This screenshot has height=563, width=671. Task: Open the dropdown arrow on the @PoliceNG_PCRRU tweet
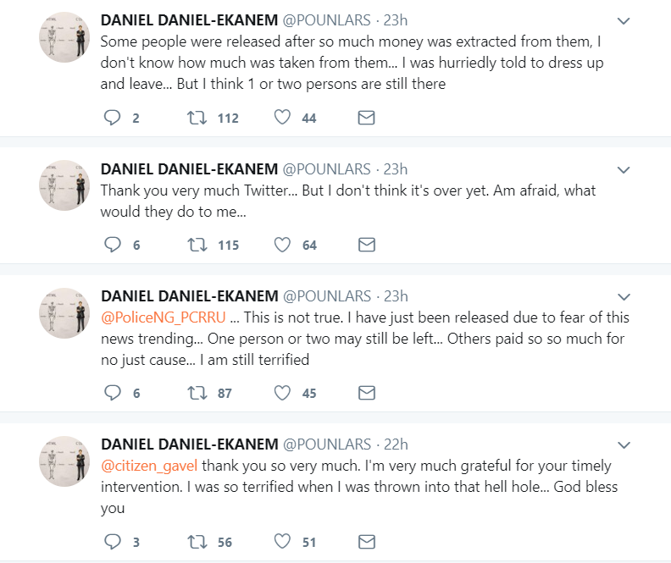(624, 296)
